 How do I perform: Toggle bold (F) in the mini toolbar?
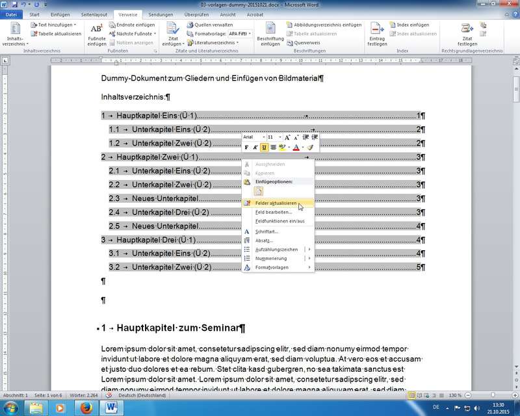tap(246, 148)
